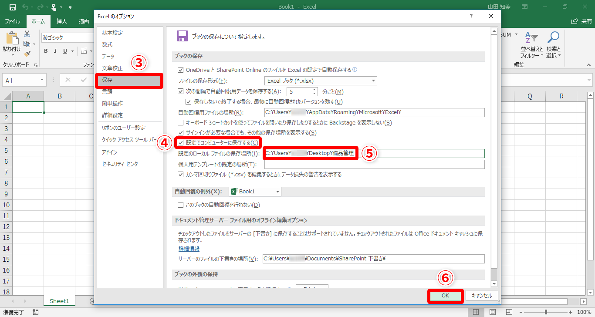The width and height of the screenshot is (595, 317).
Task: Open the Name Box A1 dropdown arrow
Action: click(42, 81)
